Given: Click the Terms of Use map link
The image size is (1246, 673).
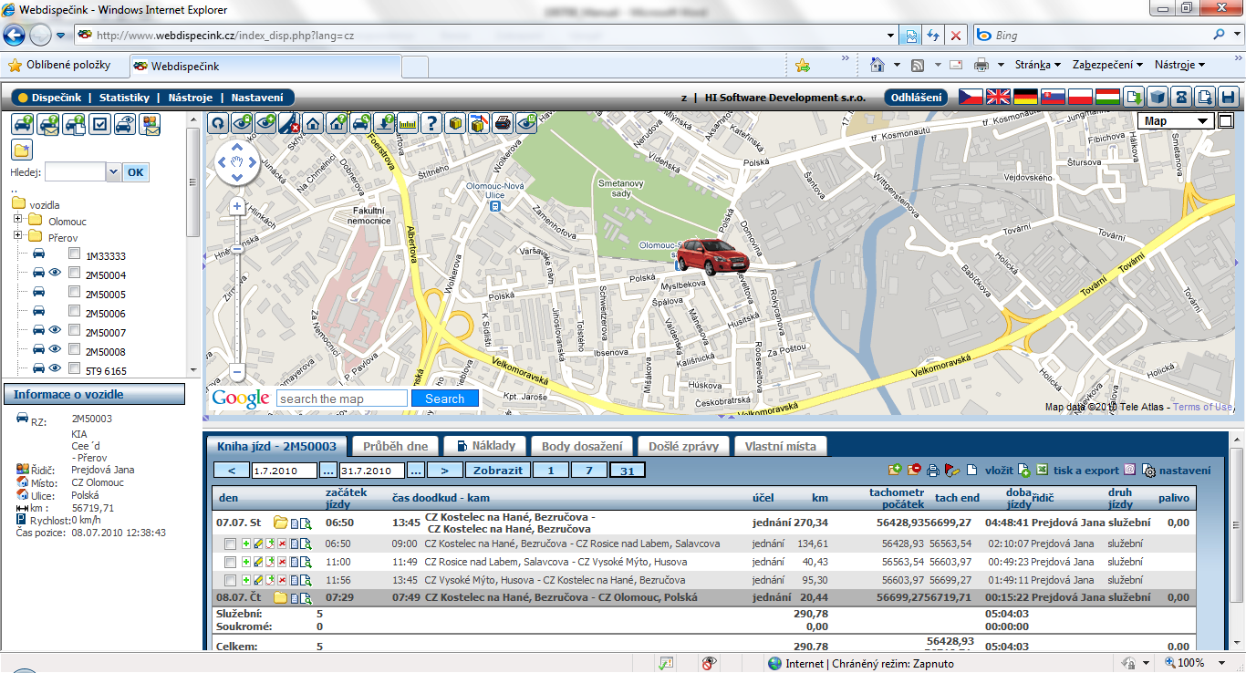Looking at the screenshot, I should pos(1203,407).
